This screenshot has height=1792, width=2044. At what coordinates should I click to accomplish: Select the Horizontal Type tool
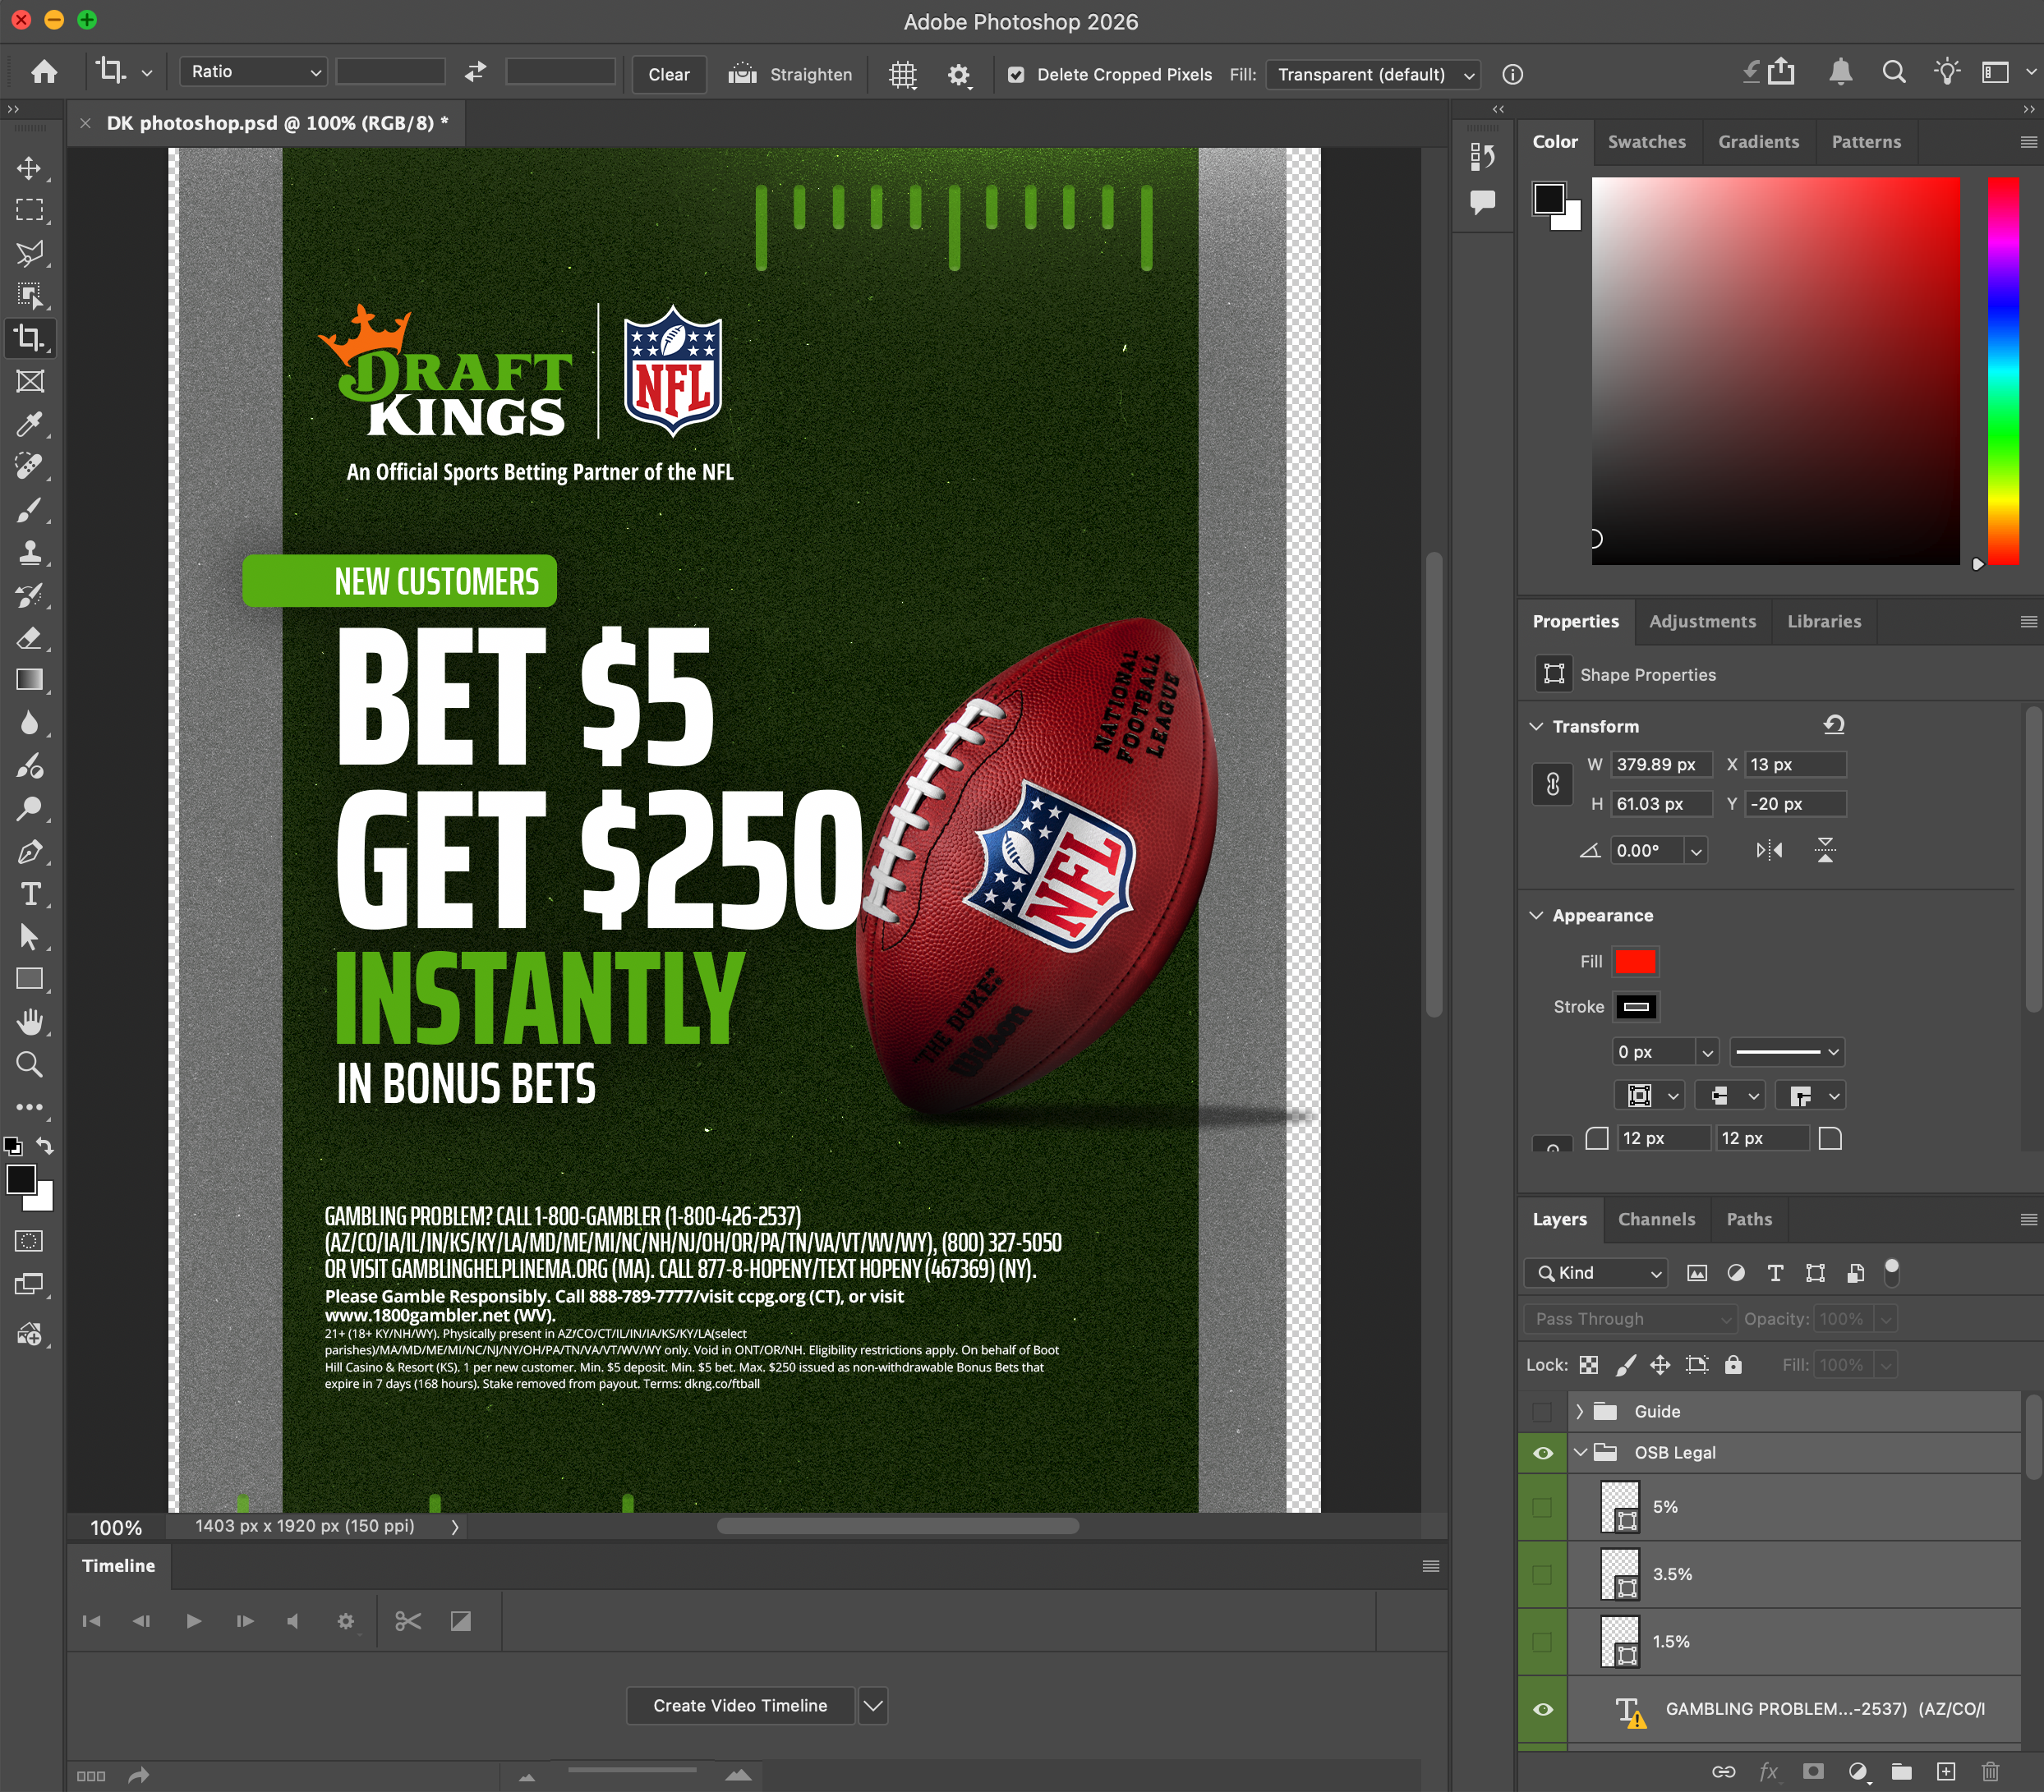[x=30, y=894]
